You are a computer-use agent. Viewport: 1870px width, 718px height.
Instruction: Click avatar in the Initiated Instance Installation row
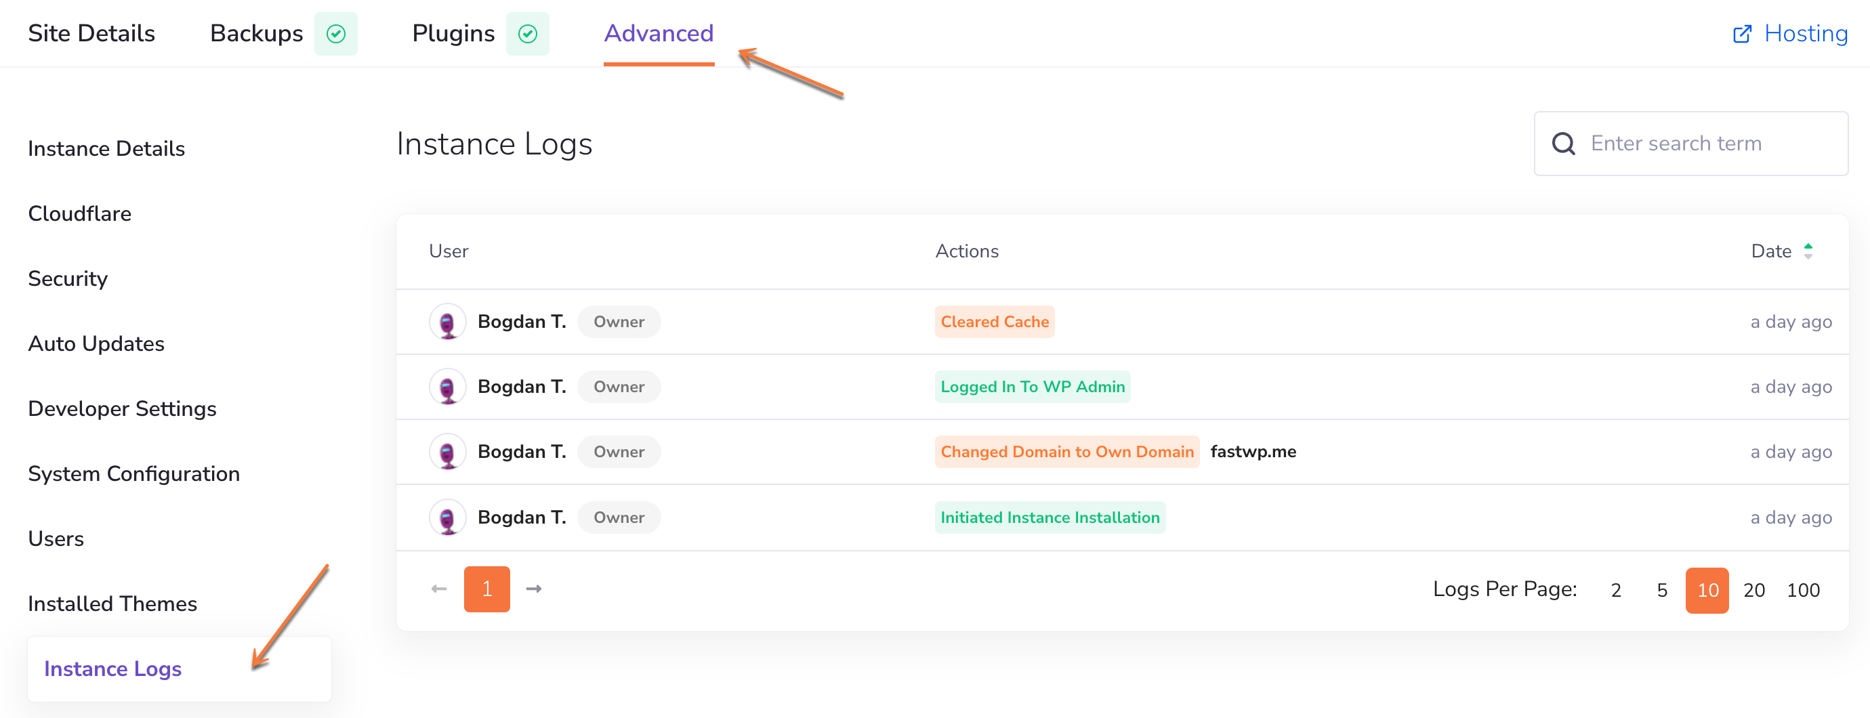[447, 518]
